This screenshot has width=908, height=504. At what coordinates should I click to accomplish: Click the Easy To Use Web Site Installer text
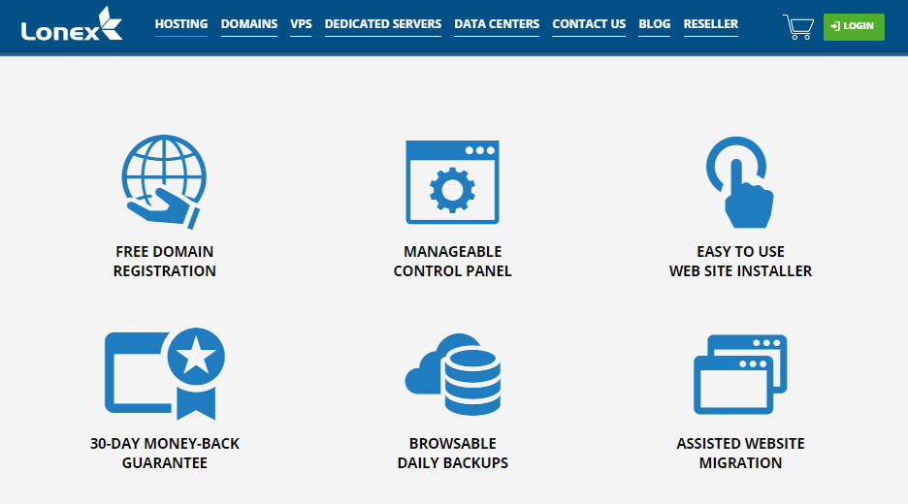point(740,262)
